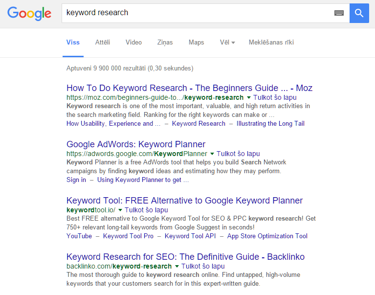Open App Store Optimization Tool sitelink
375x295 pixels.
pos(267,236)
